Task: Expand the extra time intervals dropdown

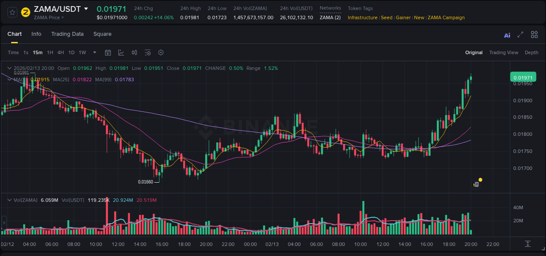Action: coord(94,52)
